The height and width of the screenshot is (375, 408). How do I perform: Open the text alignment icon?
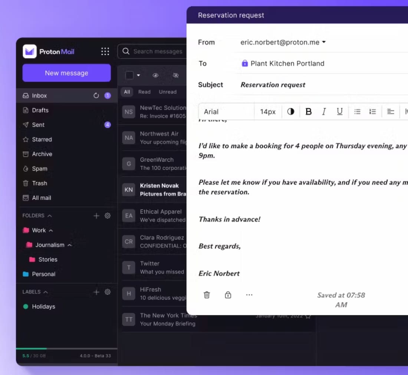coord(390,112)
